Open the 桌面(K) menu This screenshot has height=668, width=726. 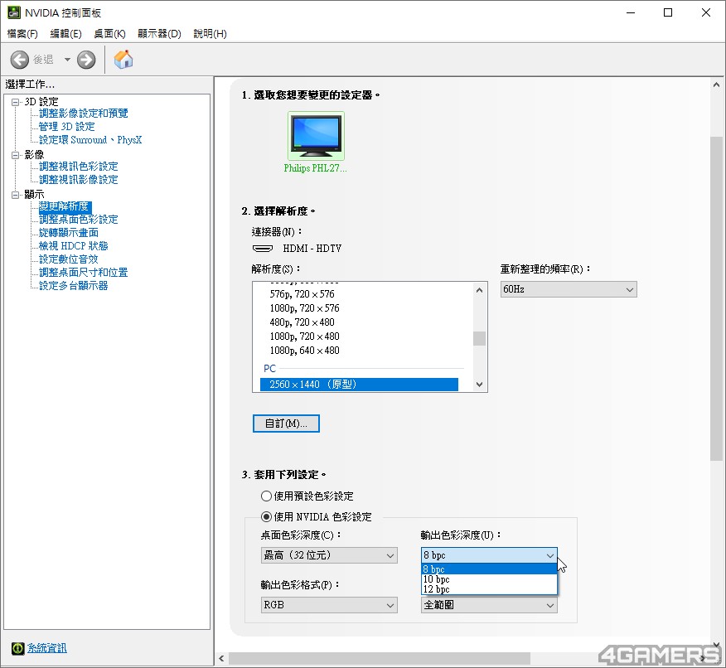click(109, 34)
